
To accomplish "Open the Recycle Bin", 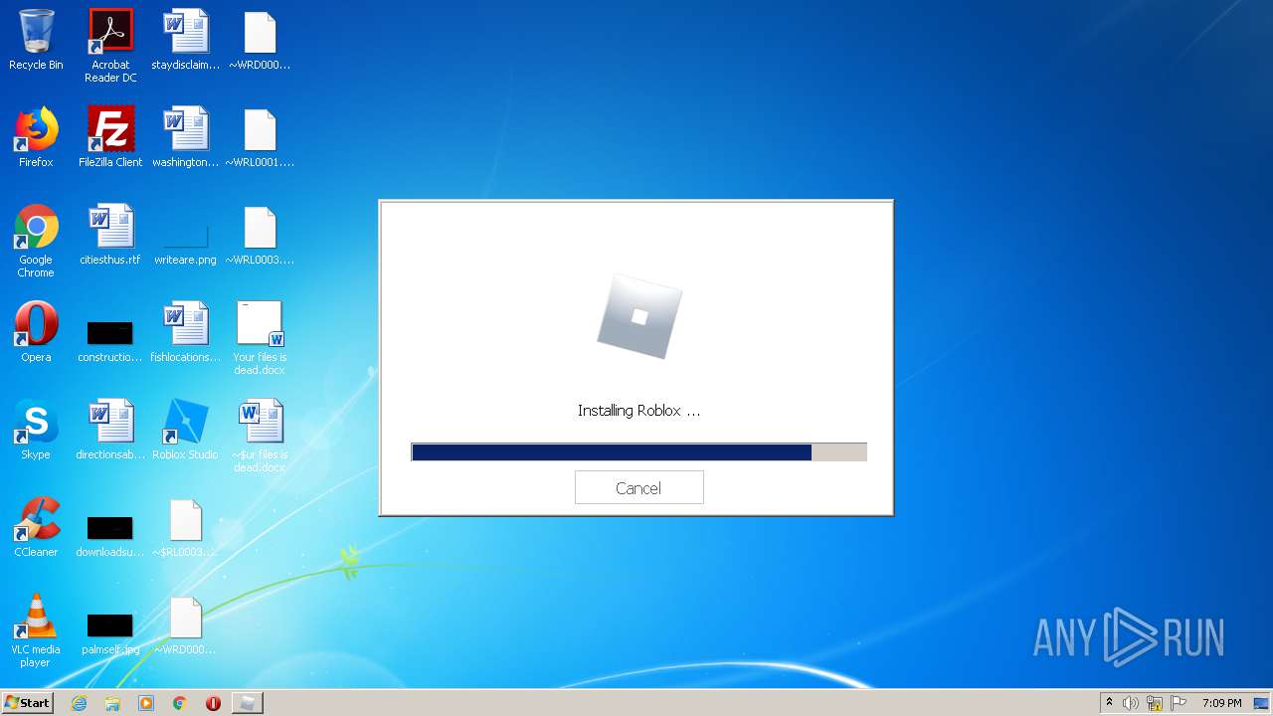I will pyautogui.click(x=36, y=41).
